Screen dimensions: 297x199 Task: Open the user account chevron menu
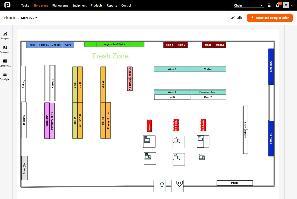pos(292,5)
